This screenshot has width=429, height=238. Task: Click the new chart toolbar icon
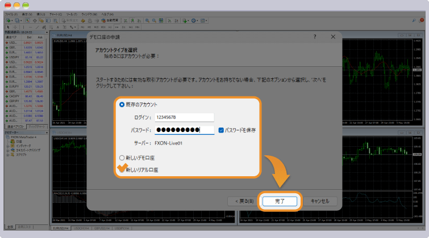(x=9, y=20)
